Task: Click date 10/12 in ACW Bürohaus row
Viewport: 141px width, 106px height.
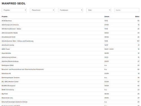Action: 106,21
